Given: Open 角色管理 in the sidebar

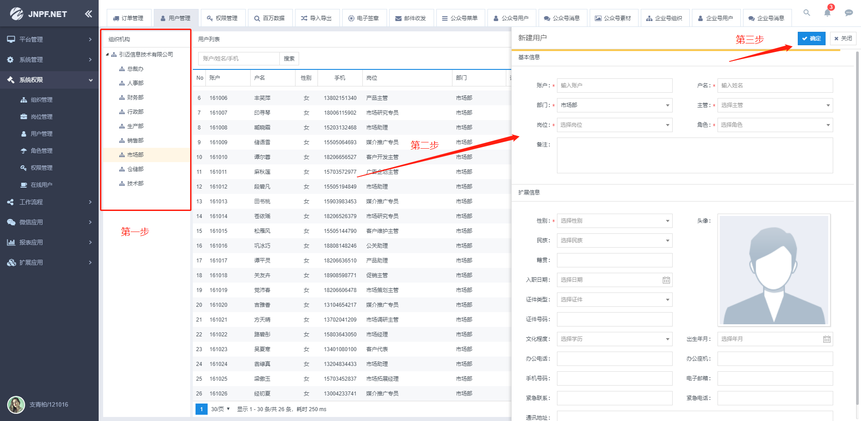Looking at the screenshot, I should 41,151.
